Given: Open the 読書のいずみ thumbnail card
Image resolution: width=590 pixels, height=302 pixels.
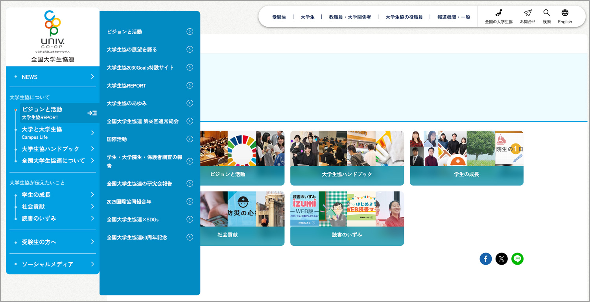Looking at the screenshot, I should 347,218.
